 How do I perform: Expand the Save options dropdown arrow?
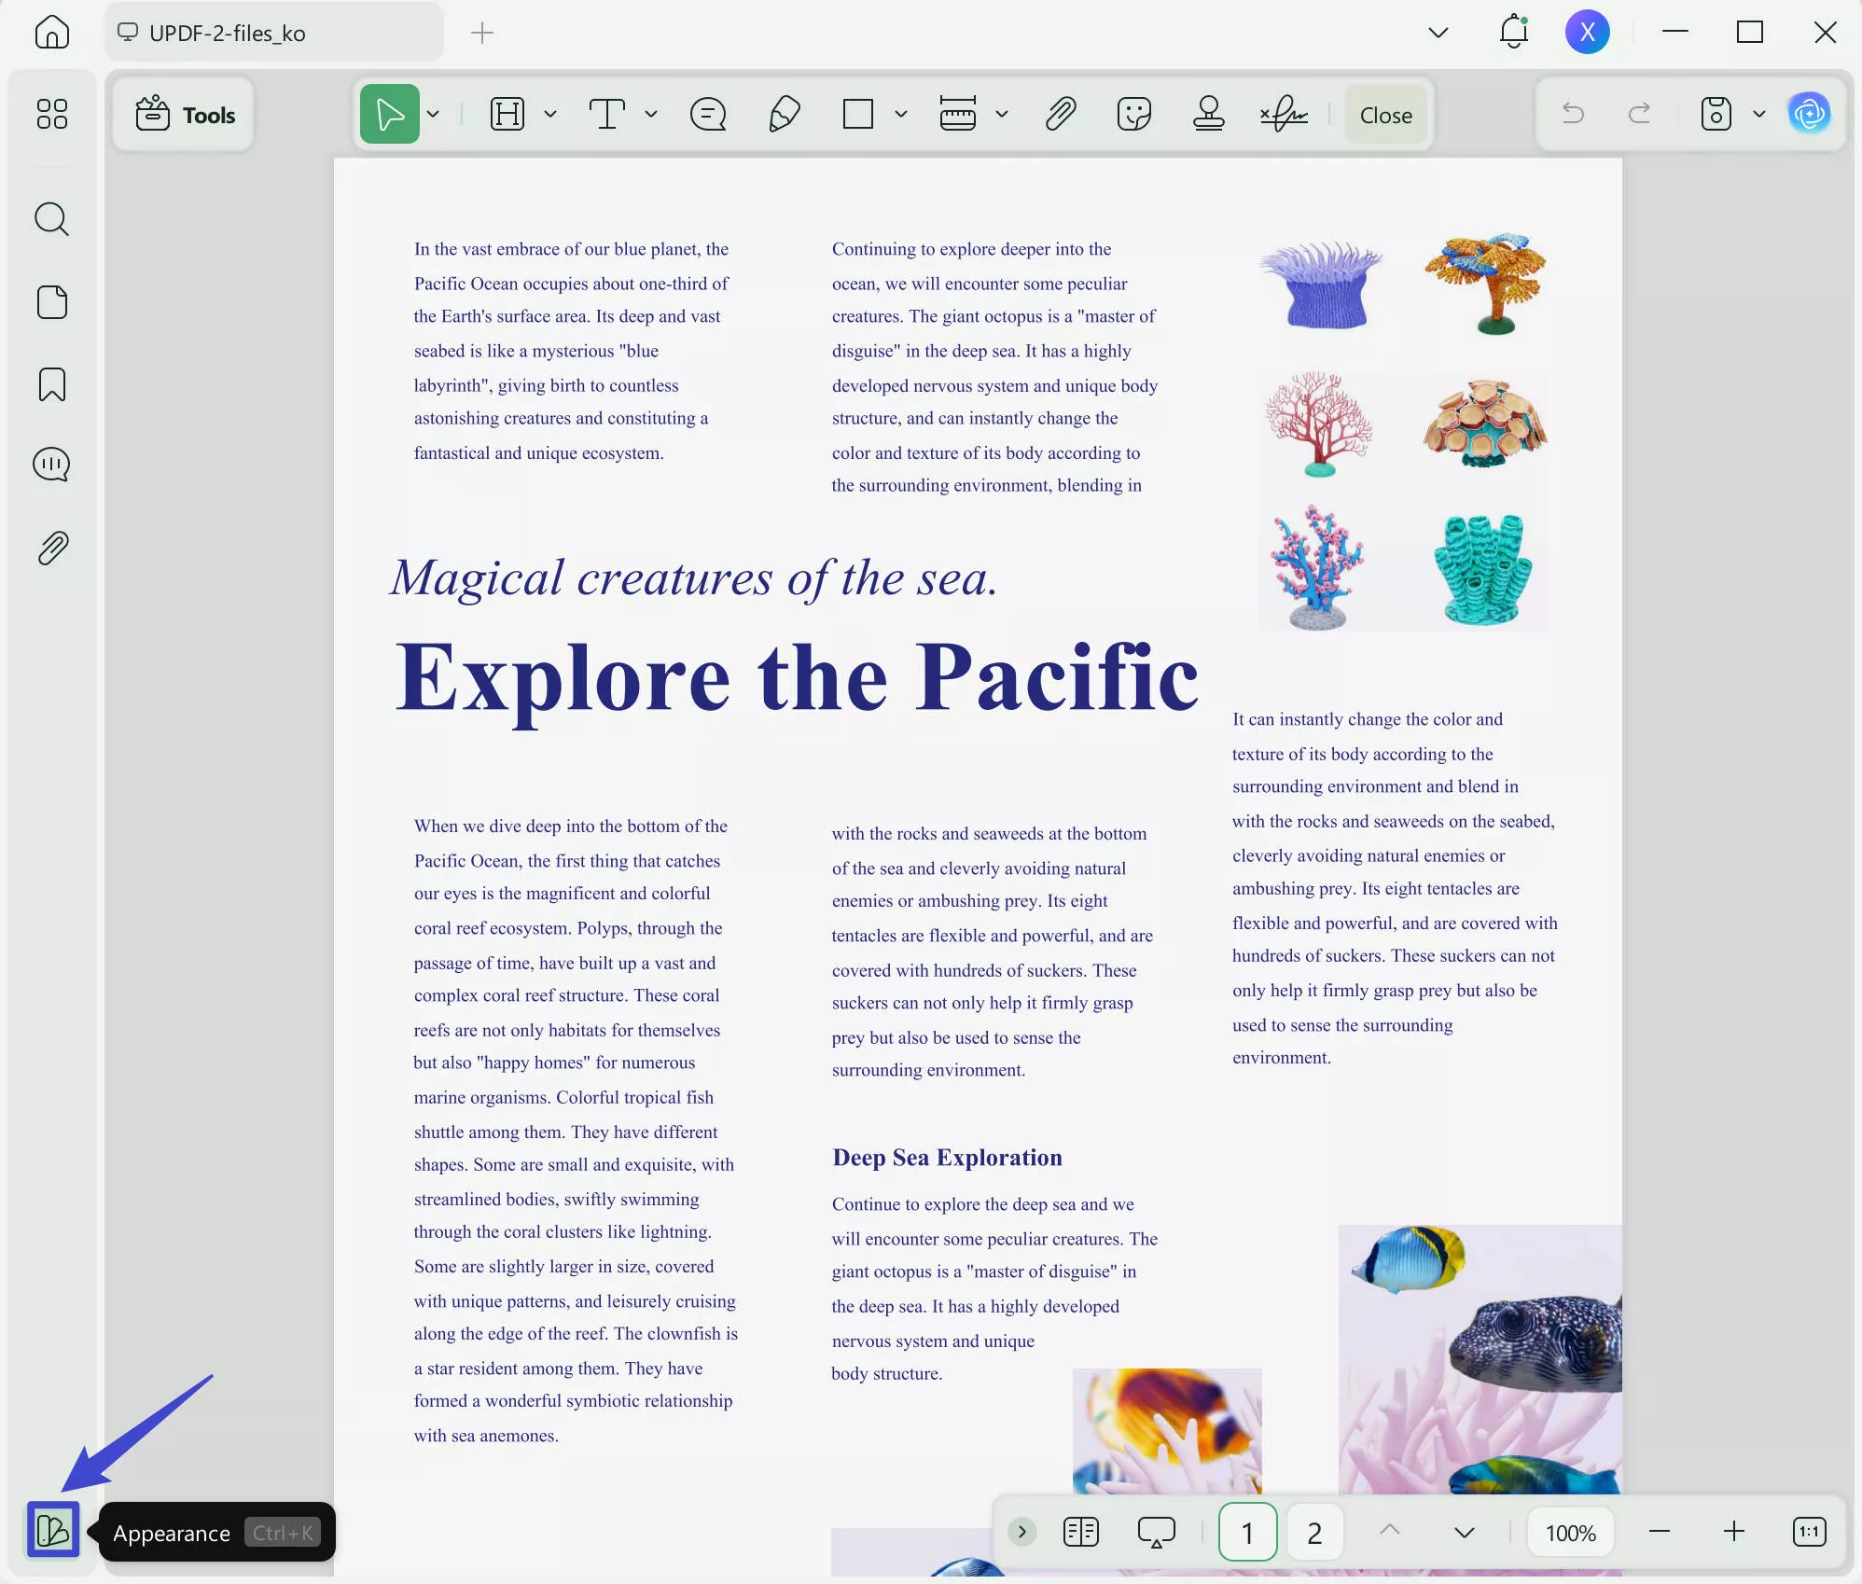tap(1759, 114)
